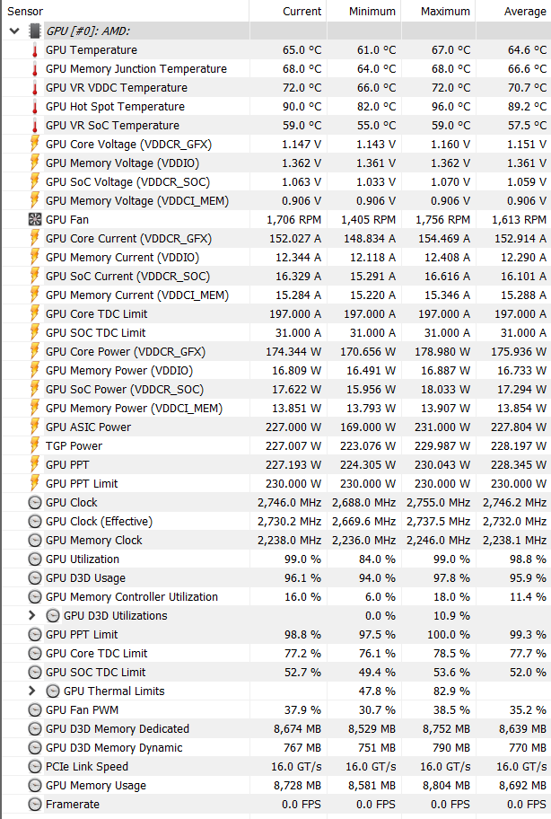Select the GPU SOC TDC Limit amps label

(x=95, y=332)
